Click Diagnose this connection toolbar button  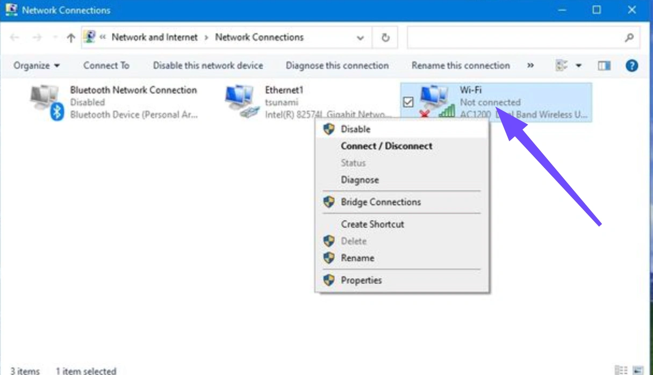click(x=337, y=66)
